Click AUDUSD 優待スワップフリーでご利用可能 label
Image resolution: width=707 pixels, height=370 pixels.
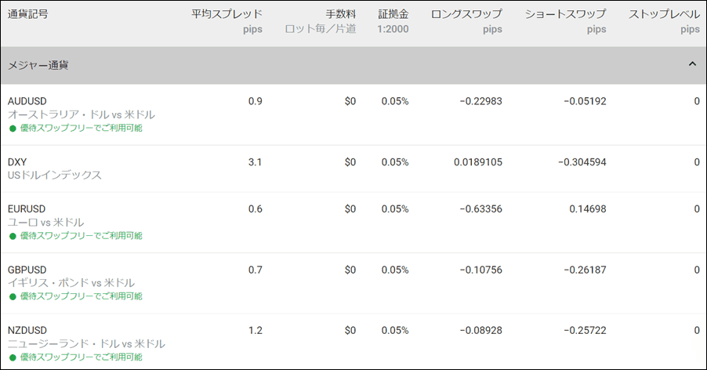click(x=81, y=128)
